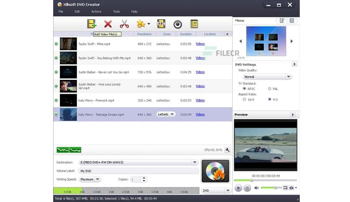Viewport: 350px width, 202px height.
Task: Click the red X Remove toolbar icon
Action: 108,24
